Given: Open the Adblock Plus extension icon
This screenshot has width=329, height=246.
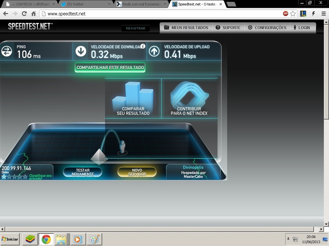Looking at the screenshot, I should (285, 14).
